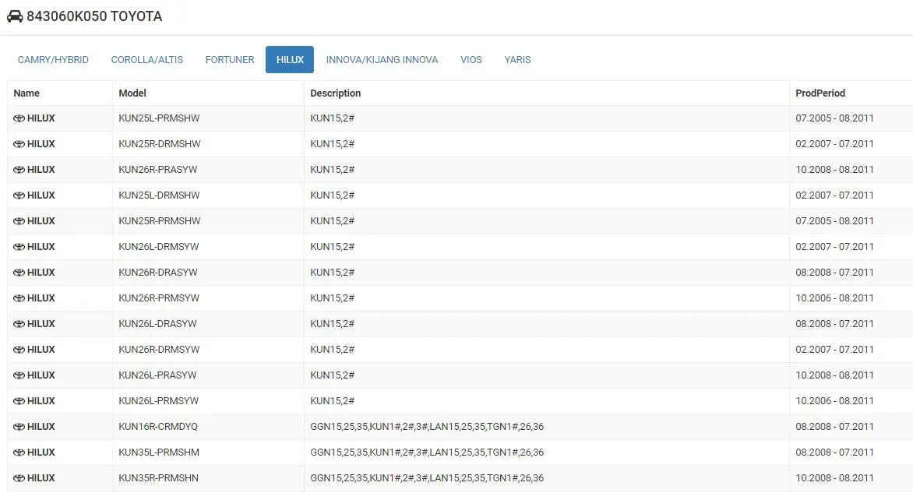Click period 10.2008 - 08.2011 in KUN35R-PRMSHN row
The height and width of the screenshot is (493, 913).
click(834, 478)
